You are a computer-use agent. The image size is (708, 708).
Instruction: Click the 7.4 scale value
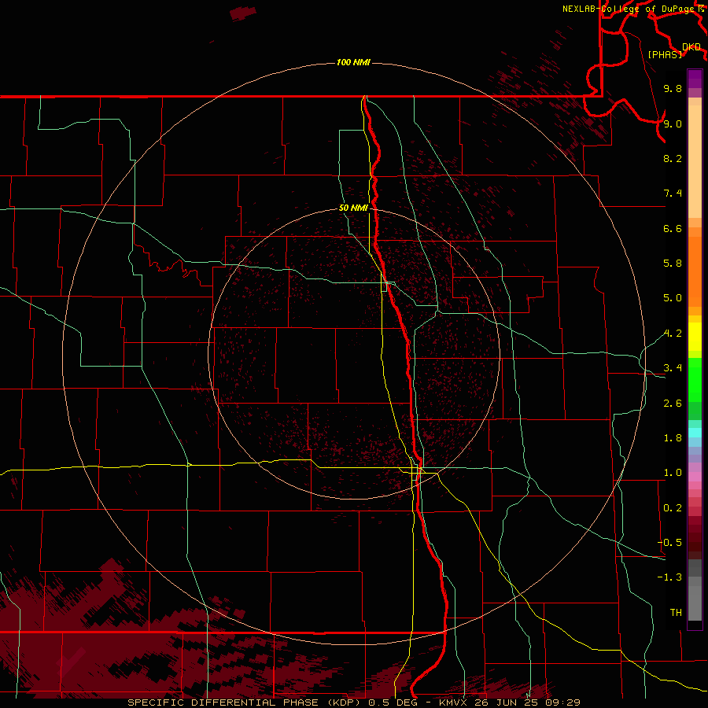click(x=673, y=194)
